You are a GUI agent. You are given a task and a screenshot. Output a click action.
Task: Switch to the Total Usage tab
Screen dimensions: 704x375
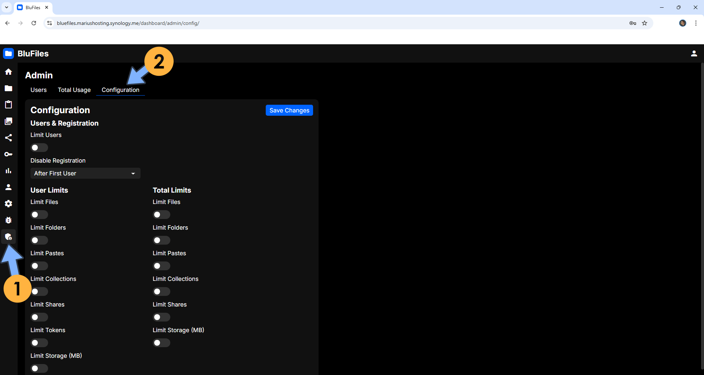coord(74,90)
